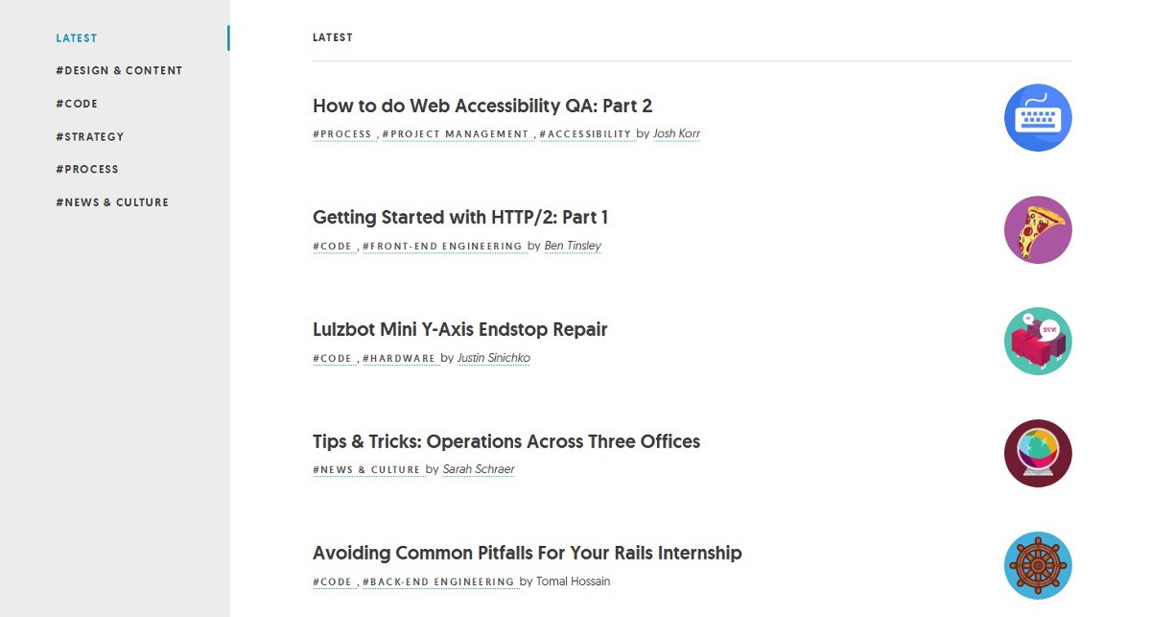The width and height of the screenshot is (1151, 617).
Task: Read Getting Started with HTTP/2 Part 1
Action: (x=460, y=218)
